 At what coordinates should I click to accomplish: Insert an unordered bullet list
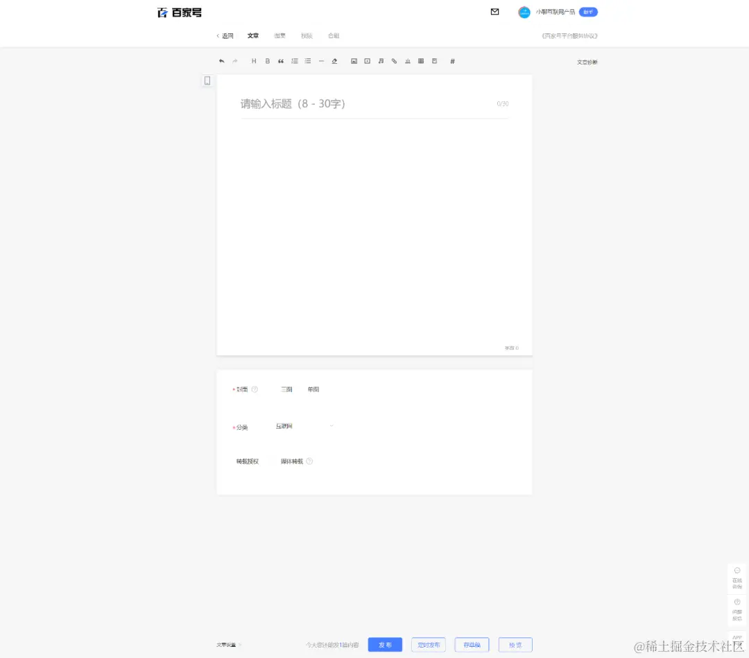[308, 61]
